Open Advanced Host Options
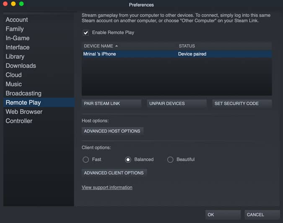The width and height of the screenshot is (283, 223). (x=112, y=131)
